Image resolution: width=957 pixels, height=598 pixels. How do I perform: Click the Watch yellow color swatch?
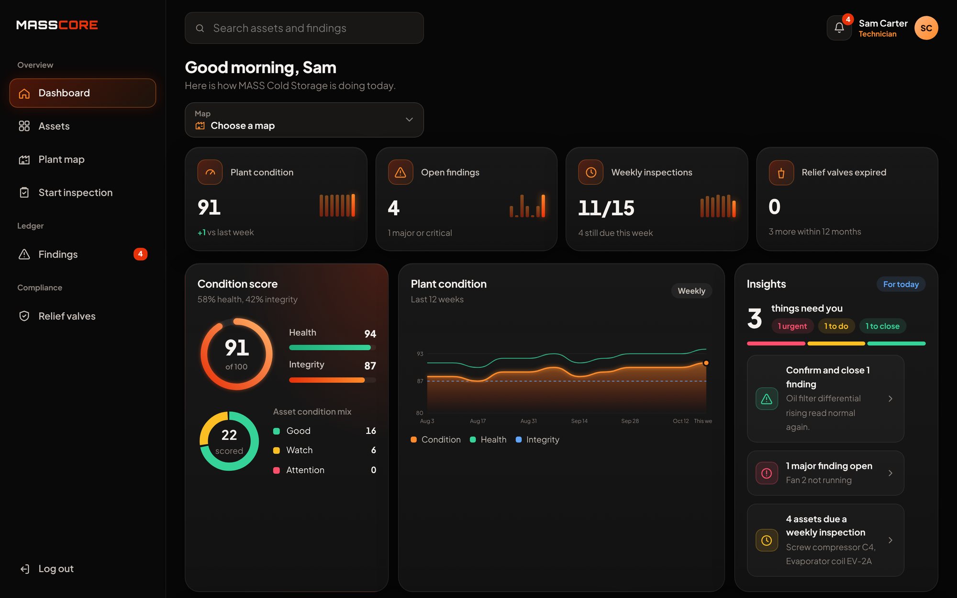pyautogui.click(x=277, y=451)
